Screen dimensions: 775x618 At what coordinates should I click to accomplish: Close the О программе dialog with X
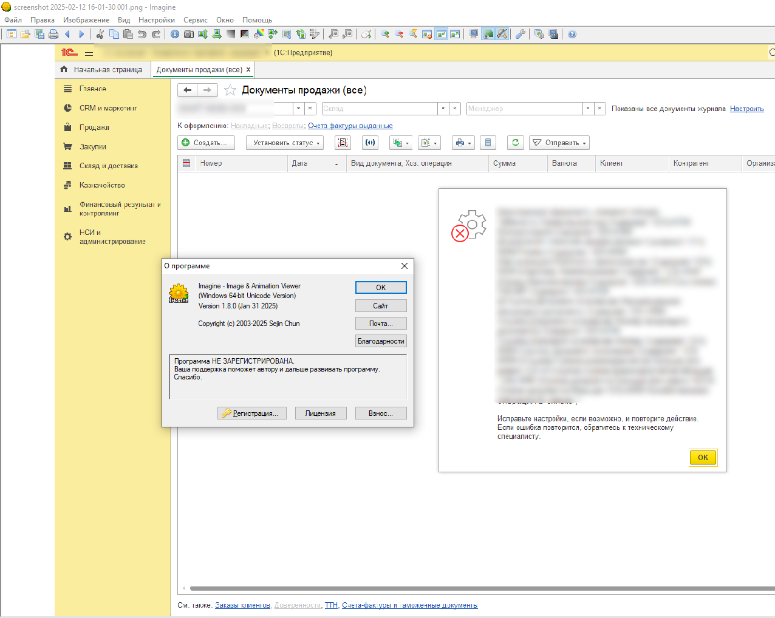tap(405, 266)
